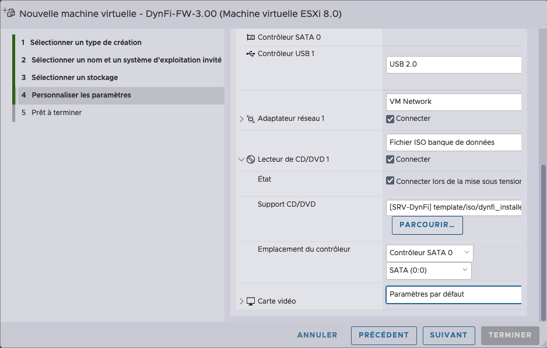This screenshot has height=348, width=547.
Task: Click the PARCOURIR button
Action: pos(427,225)
